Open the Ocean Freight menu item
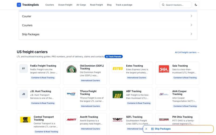This screenshot has width=216, height=135. [65, 5]
